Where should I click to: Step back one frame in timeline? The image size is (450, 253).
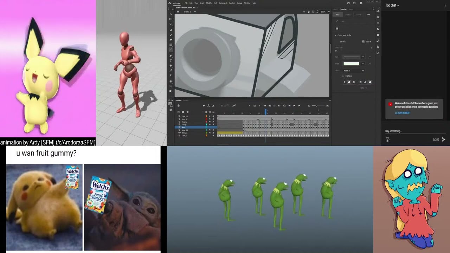tap(289, 106)
